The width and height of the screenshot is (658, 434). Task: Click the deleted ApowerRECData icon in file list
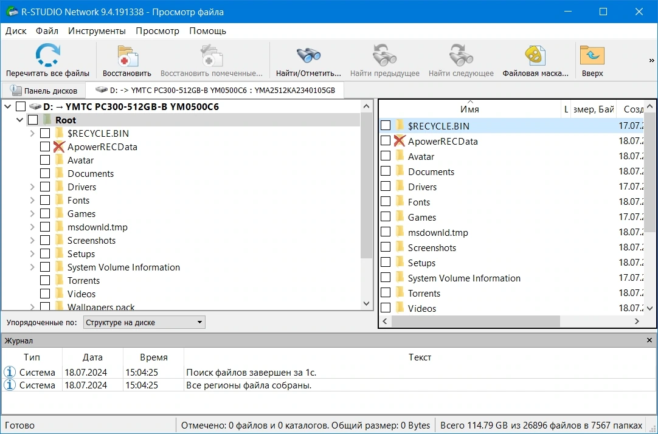click(x=400, y=141)
